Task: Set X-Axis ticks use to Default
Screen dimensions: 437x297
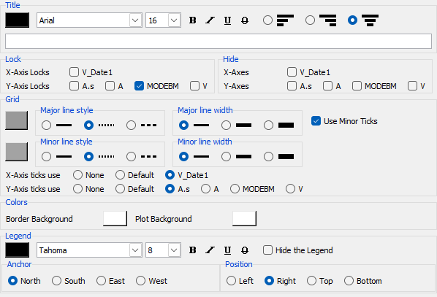Action: pos(120,175)
